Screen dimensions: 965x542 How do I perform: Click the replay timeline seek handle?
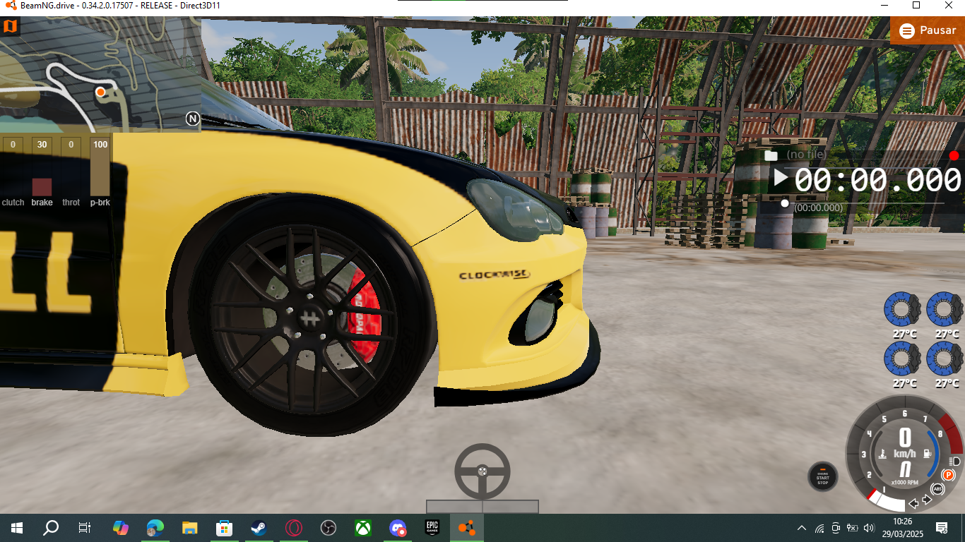tap(784, 203)
